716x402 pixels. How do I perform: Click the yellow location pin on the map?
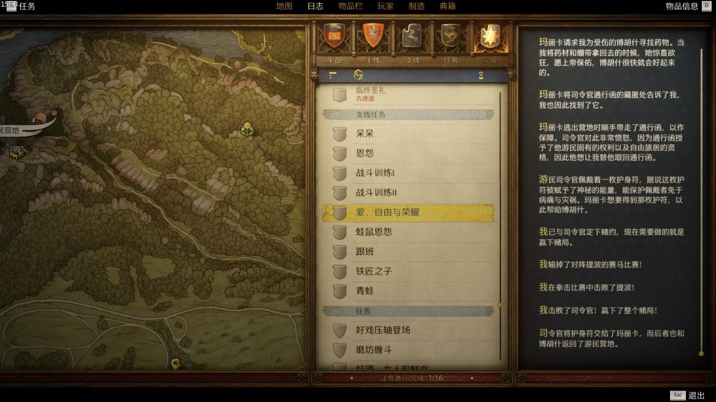(x=175, y=364)
